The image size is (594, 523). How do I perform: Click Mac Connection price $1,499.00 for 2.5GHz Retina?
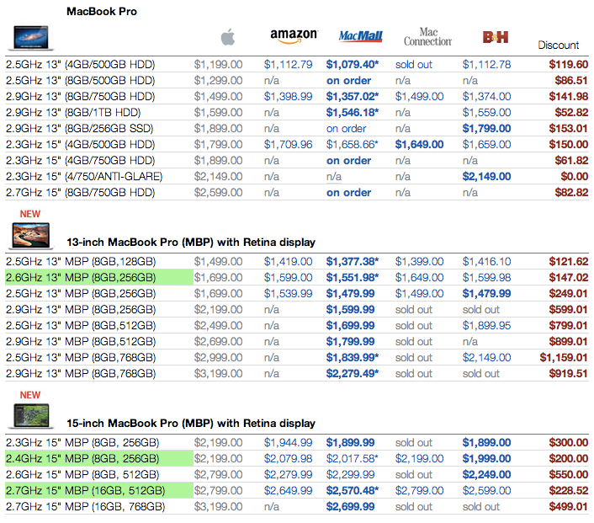coord(419,294)
